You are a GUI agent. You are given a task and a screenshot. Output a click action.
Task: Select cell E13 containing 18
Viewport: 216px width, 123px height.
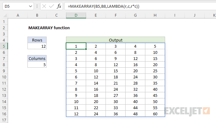(96, 95)
